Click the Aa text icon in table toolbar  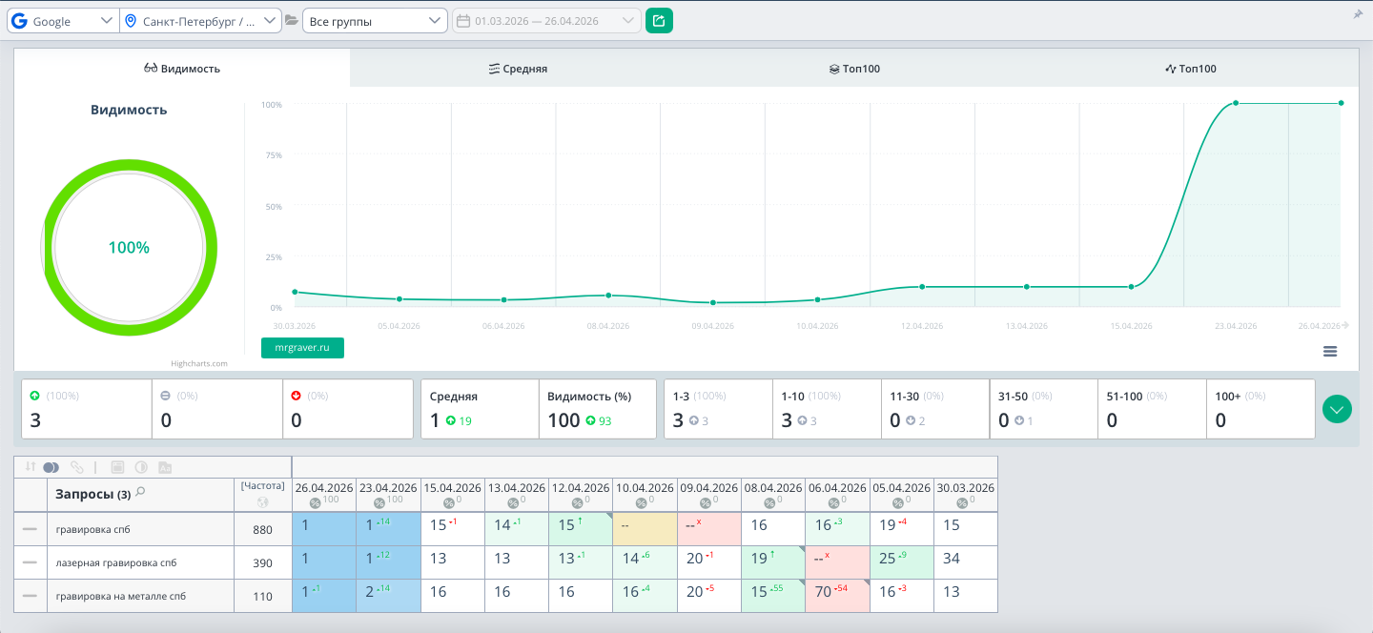click(165, 467)
